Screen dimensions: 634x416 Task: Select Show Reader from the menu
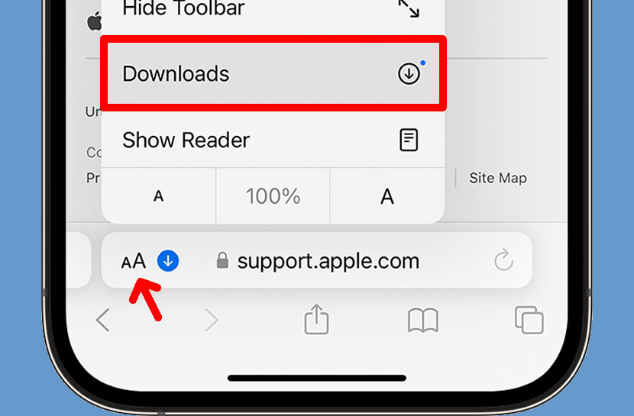tap(273, 140)
